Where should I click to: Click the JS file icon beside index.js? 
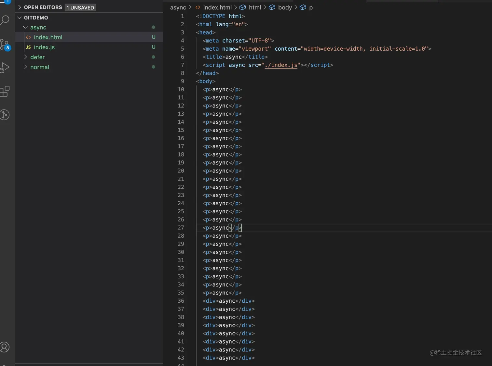click(28, 47)
